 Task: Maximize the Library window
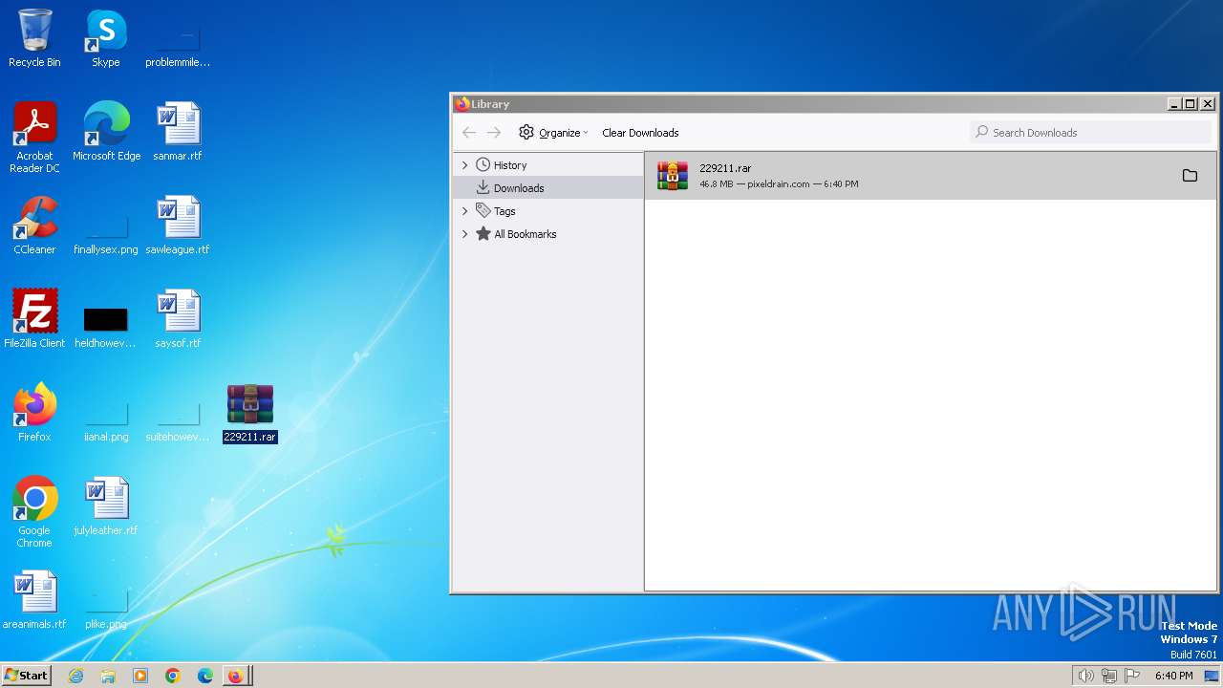click(x=1191, y=103)
